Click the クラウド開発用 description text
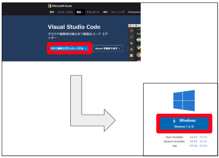Viewport: 219px width, 158px height. pos(78,36)
